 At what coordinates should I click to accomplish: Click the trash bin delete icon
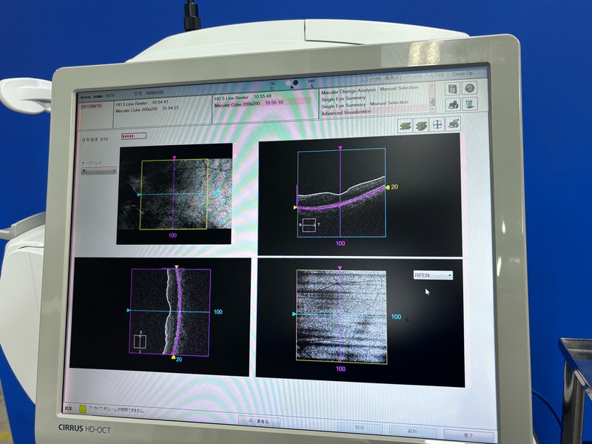point(469,104)
